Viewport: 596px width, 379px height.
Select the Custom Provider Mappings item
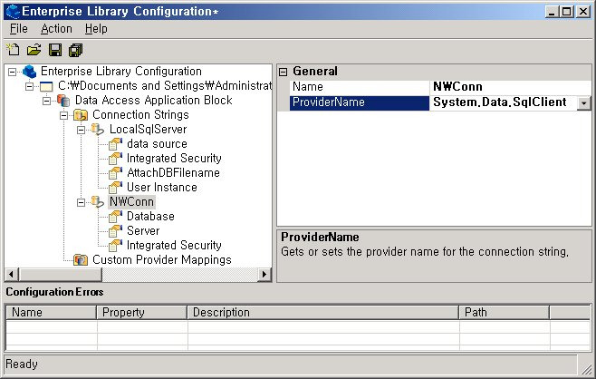(x=162, y=260)
